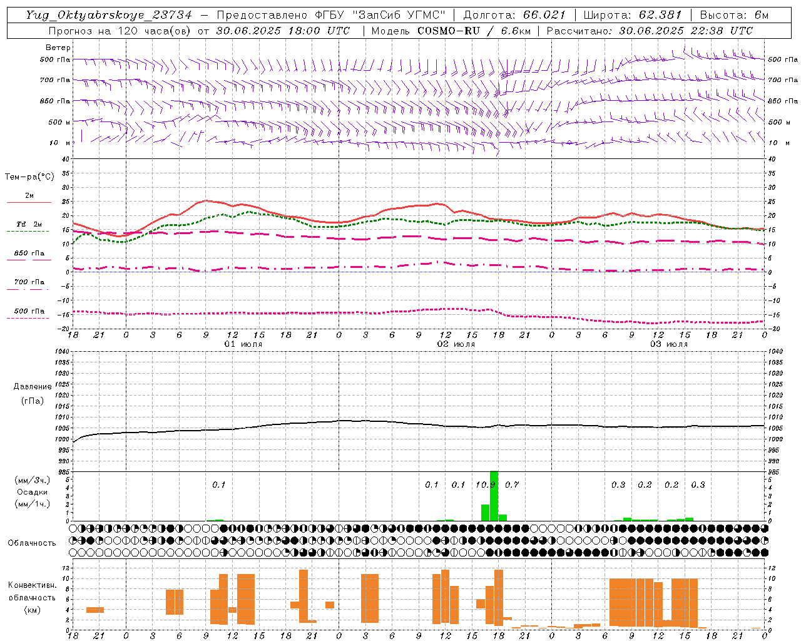
Task: Select the 'Долгота: 66.021' header field
Action: [x=514, y=15]
